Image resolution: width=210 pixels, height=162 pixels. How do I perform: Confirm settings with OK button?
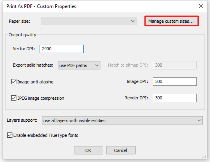tap(88, 150)
